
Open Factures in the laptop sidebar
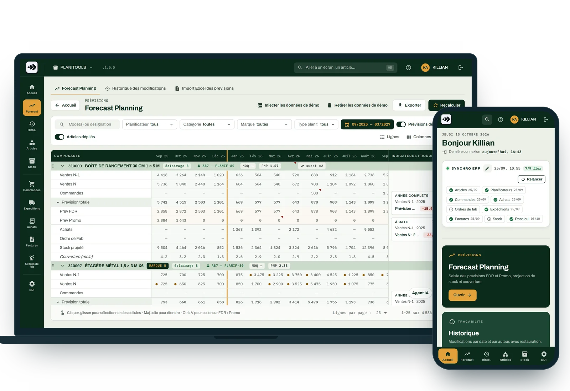(32, 242)
